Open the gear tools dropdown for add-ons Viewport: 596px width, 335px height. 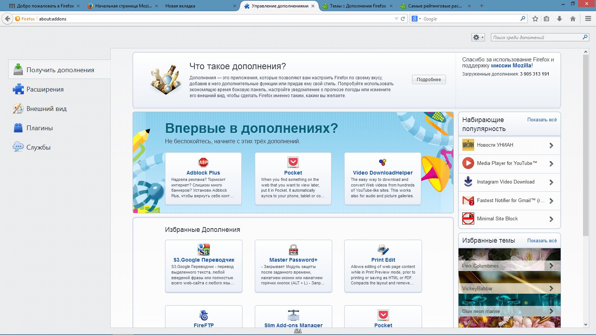(x=478, y=37)
